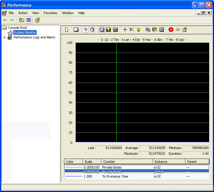The width and height of the screenshot is (214, 192).
Task: Open the Window menu
Action: 68,13
